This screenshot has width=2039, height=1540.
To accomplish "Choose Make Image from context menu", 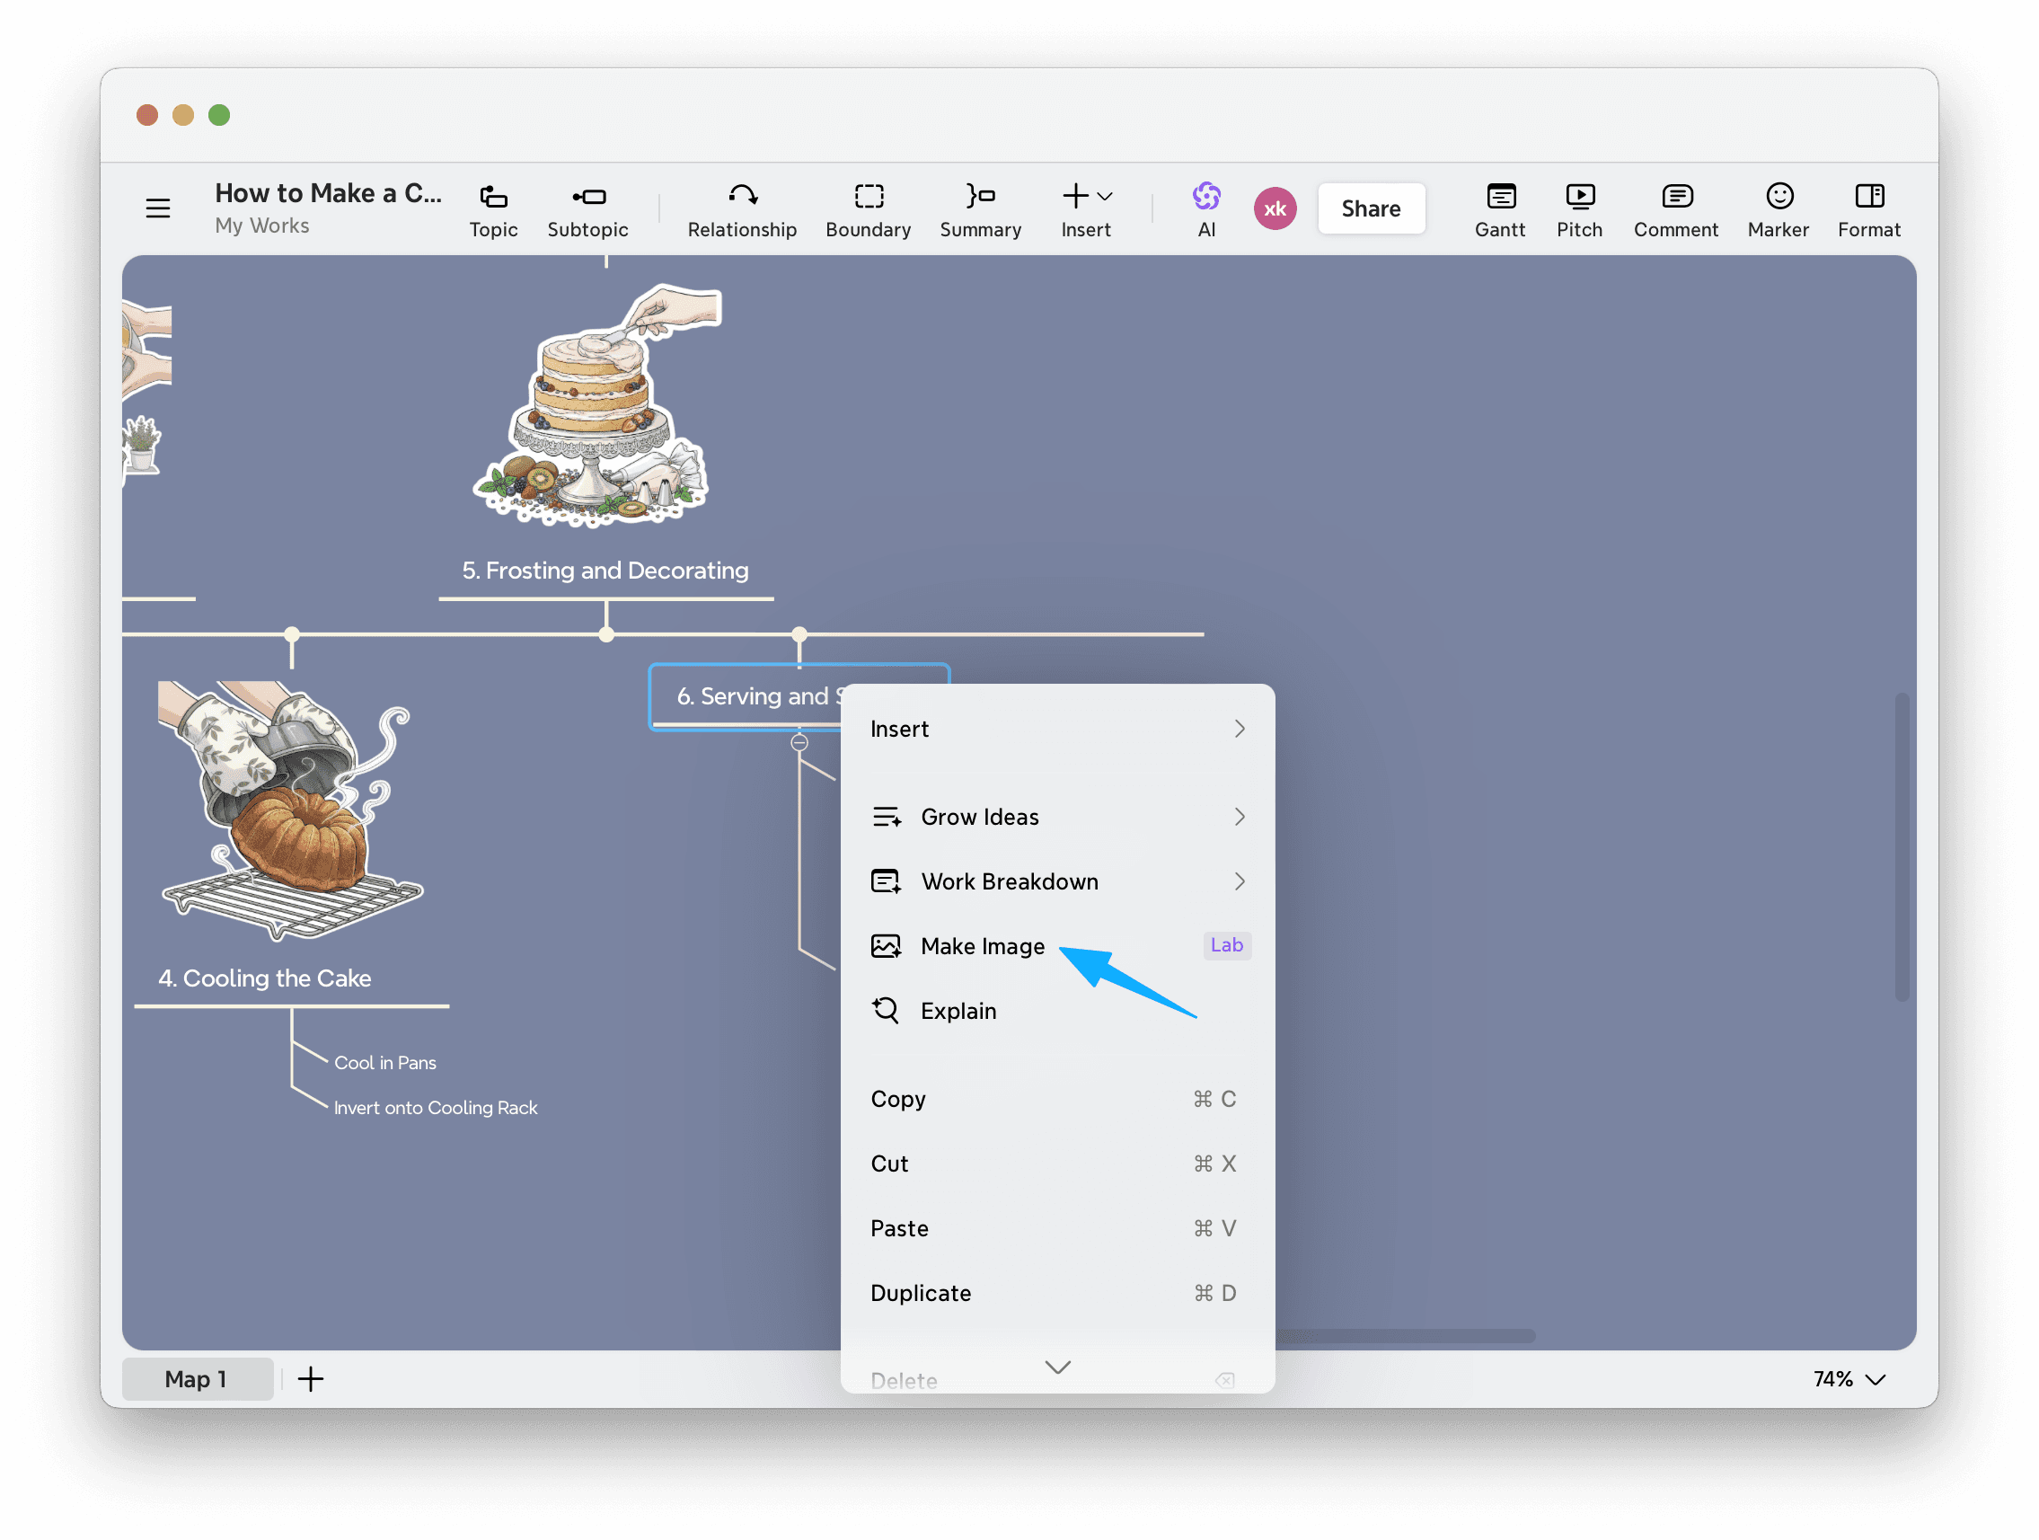I will pyautogui.click(x=983, y=946).
